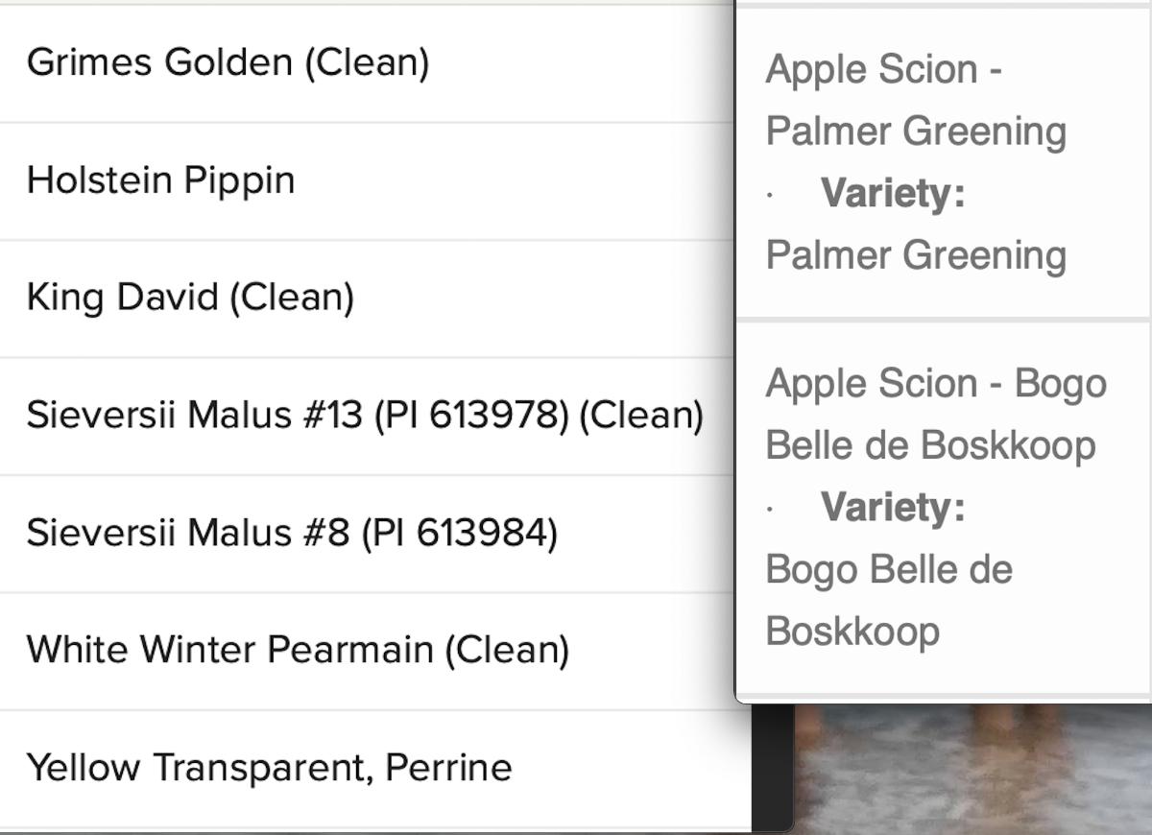Pick Sieversii Malus #13 (PI 613978)
1152x835 pixels.
coord(365,416)
